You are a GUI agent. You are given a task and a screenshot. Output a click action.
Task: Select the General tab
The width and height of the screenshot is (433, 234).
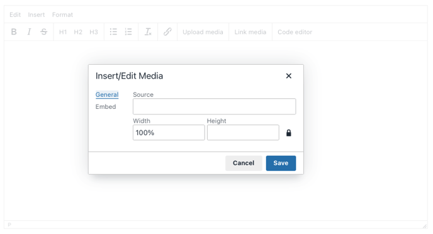107,94
